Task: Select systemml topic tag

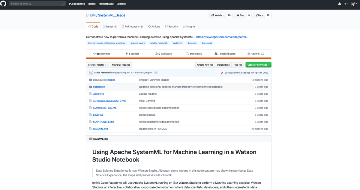Action: click(x=178, y=43)
